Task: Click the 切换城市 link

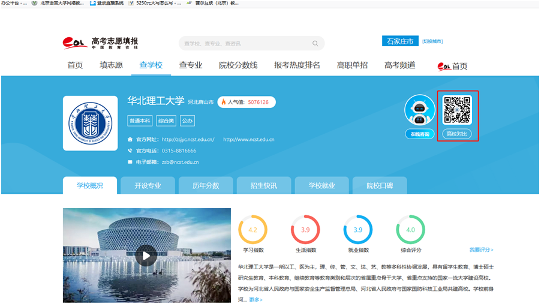Action: [x=432, y=41]
